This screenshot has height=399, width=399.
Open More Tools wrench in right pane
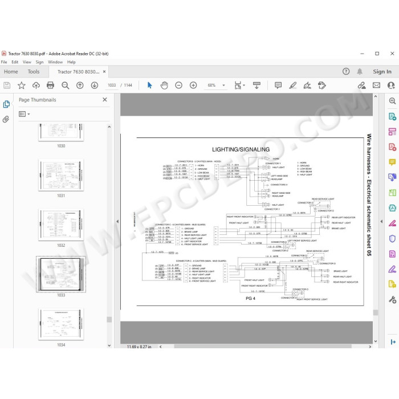pos(392,299)
